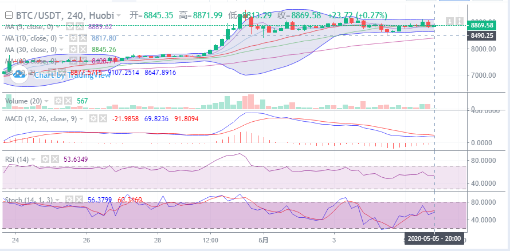Click the move pane down arrow icon
This screenshot has height=251, width=510.
[x=449, y=21]
